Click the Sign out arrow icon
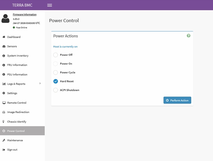Image resolution: width=213 pixels, height=161 pixels. click(x=4, y=150)
